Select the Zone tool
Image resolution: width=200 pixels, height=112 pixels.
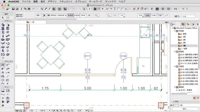(x=3, y=54)
